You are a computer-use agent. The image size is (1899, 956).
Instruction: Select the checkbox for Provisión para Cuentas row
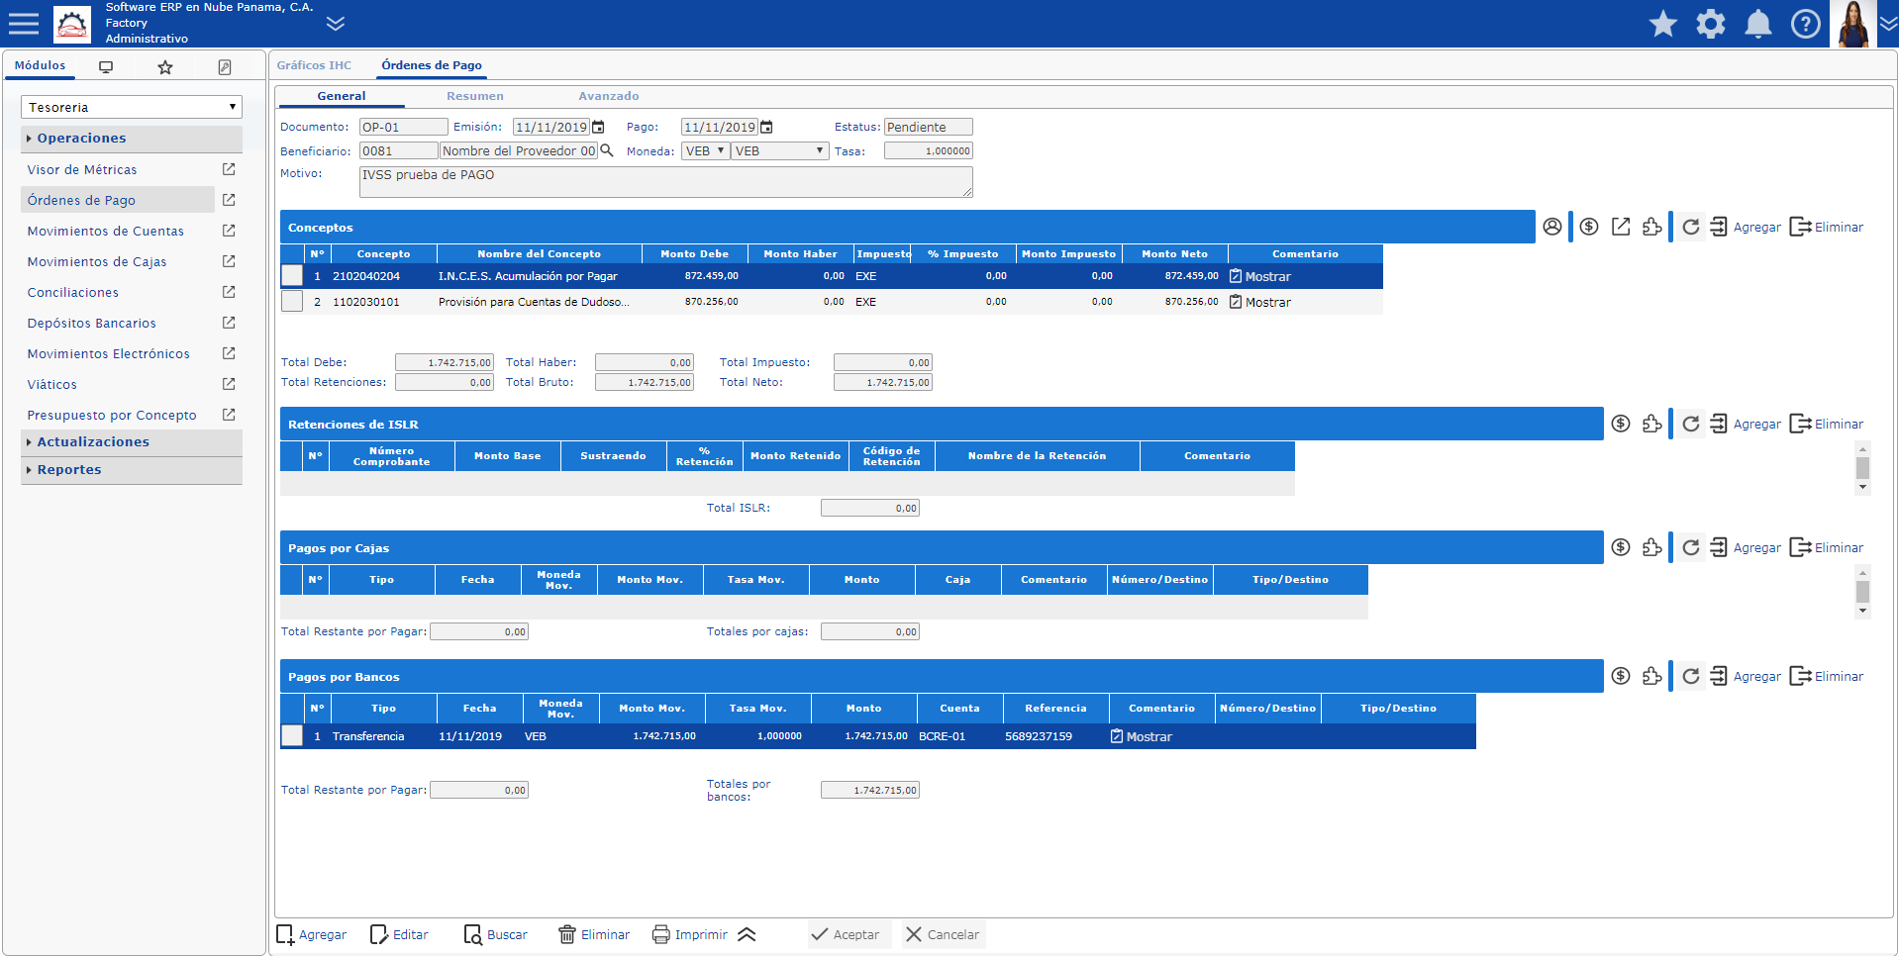click(292, 301)
